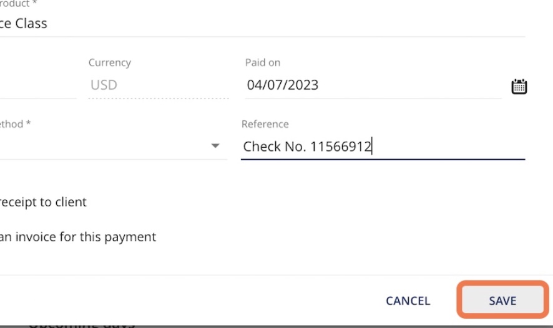Click the 'Currency' field label
This screenshot has width=553, height=328.
pos(110,62)
